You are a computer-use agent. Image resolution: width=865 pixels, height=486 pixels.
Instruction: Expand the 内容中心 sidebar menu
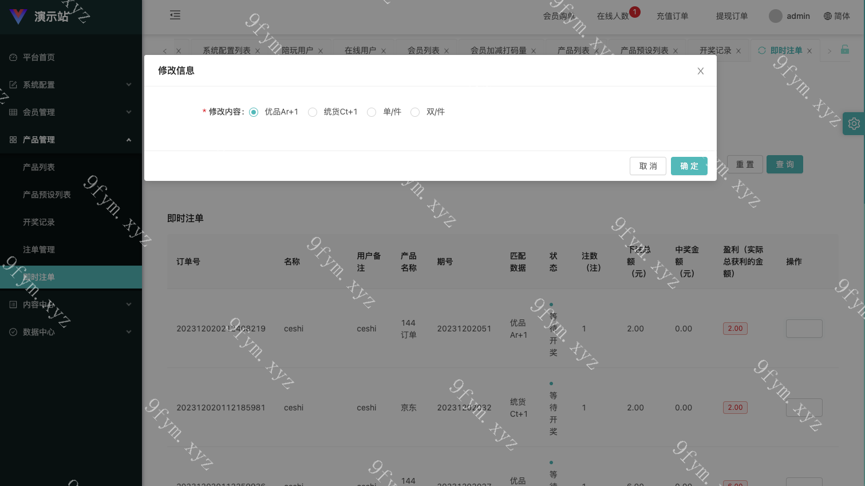pos(71,305)
